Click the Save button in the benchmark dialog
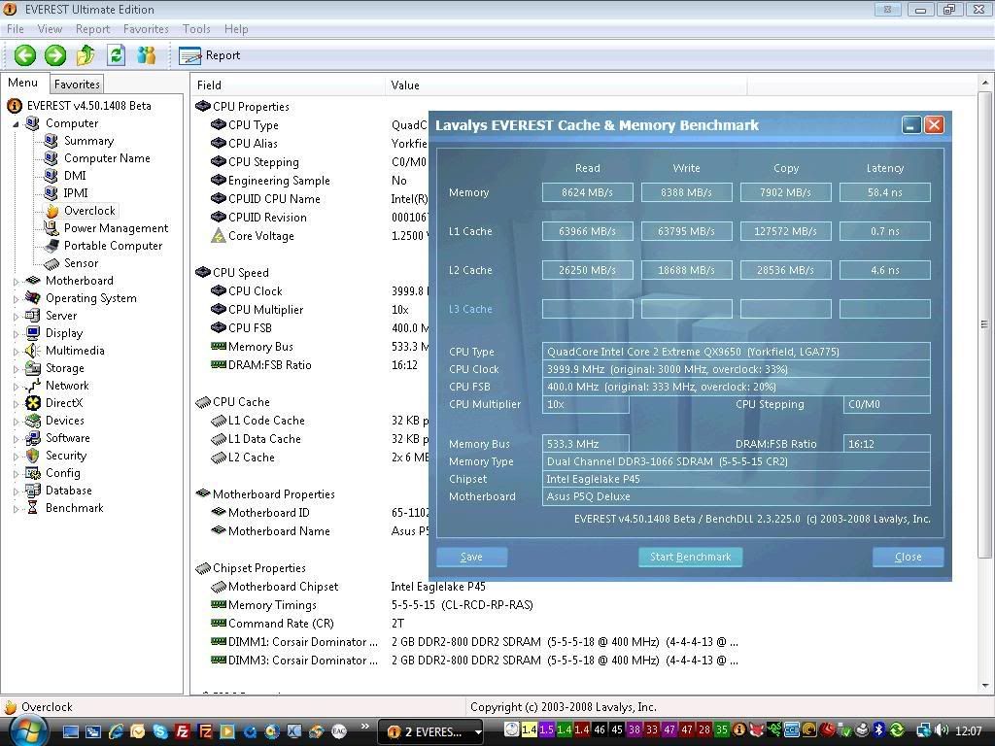995x746 pixels. tap(471, 557)
